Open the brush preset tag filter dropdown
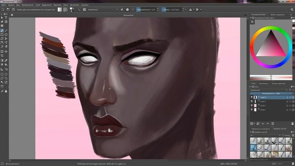This screenshot has height=166, width=295. click(x=265, y=136)
